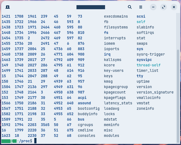Close the terminal window
The height and width of the screenshot is (145, 181).
tap(174, 7)
